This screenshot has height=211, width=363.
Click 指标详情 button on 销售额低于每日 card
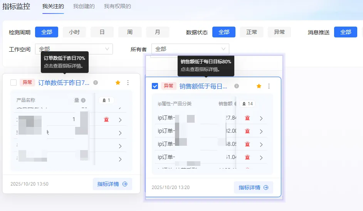tap(254, 187)
